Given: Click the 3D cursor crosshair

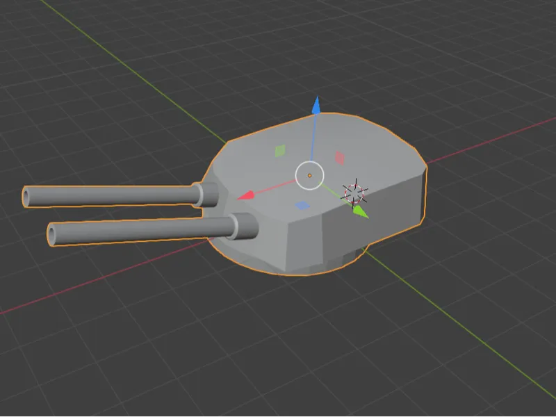Looking at the screenshot, I should [x=354, y=193].
